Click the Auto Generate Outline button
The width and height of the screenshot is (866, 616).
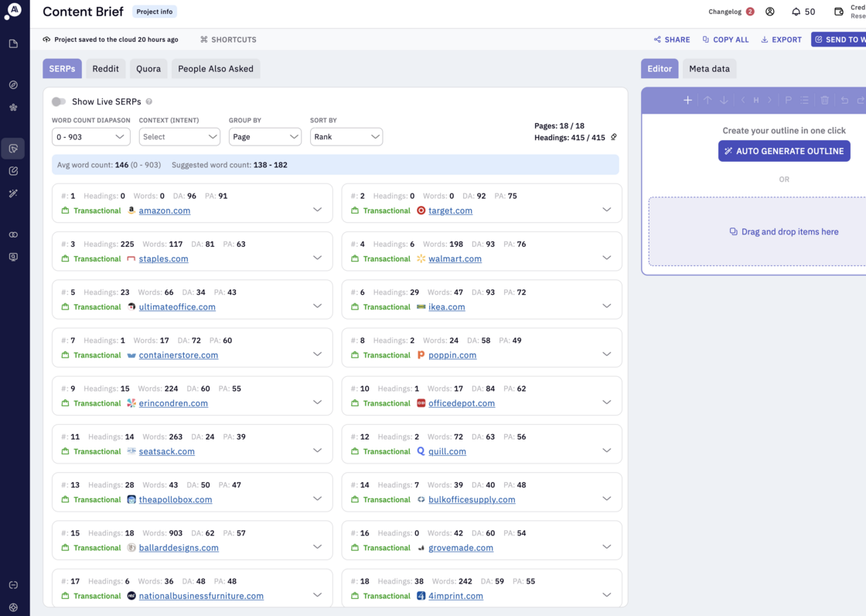pos(784,151)
